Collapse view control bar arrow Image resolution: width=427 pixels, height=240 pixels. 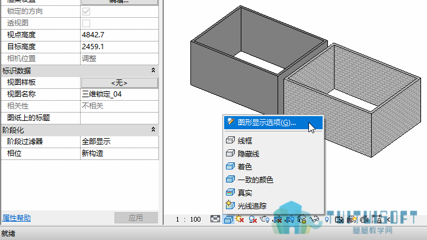click(388, 219)
